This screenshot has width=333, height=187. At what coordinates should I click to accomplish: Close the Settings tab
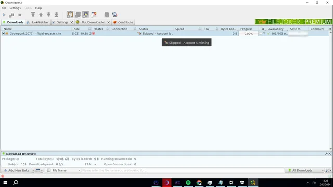72,22
